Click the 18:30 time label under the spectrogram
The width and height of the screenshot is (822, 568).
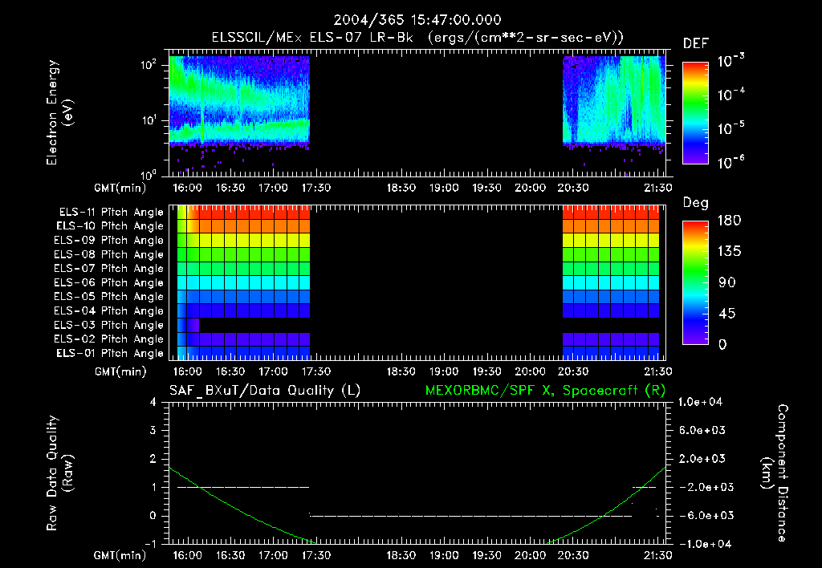click(401, 188)
